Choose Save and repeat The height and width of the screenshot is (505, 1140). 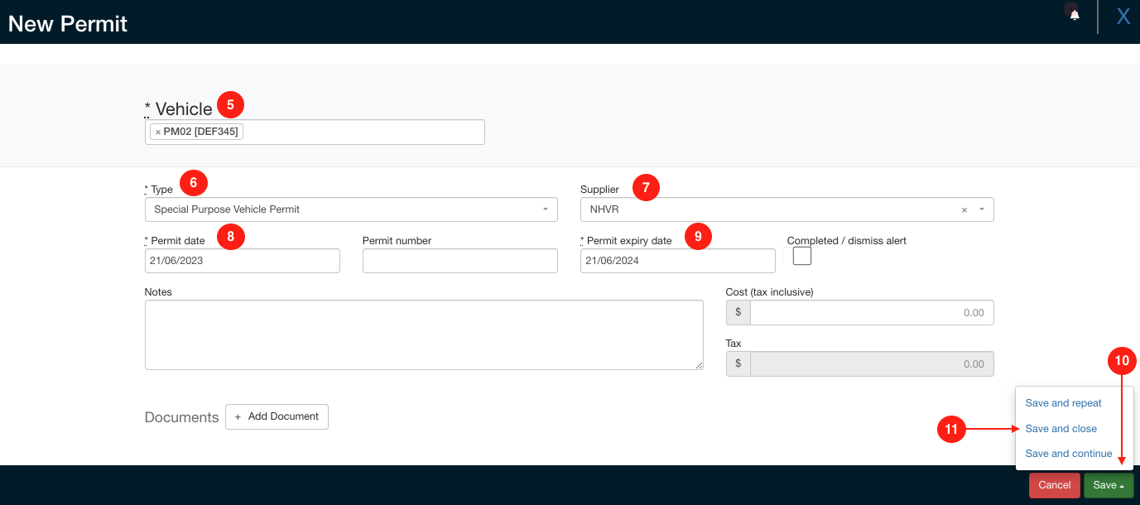tap(1063, 403)
